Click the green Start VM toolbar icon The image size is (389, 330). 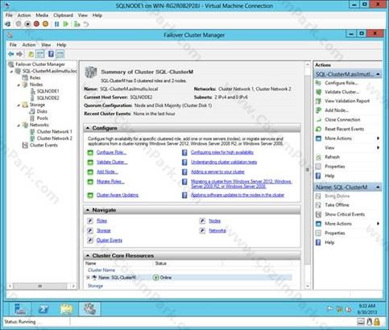65,24
